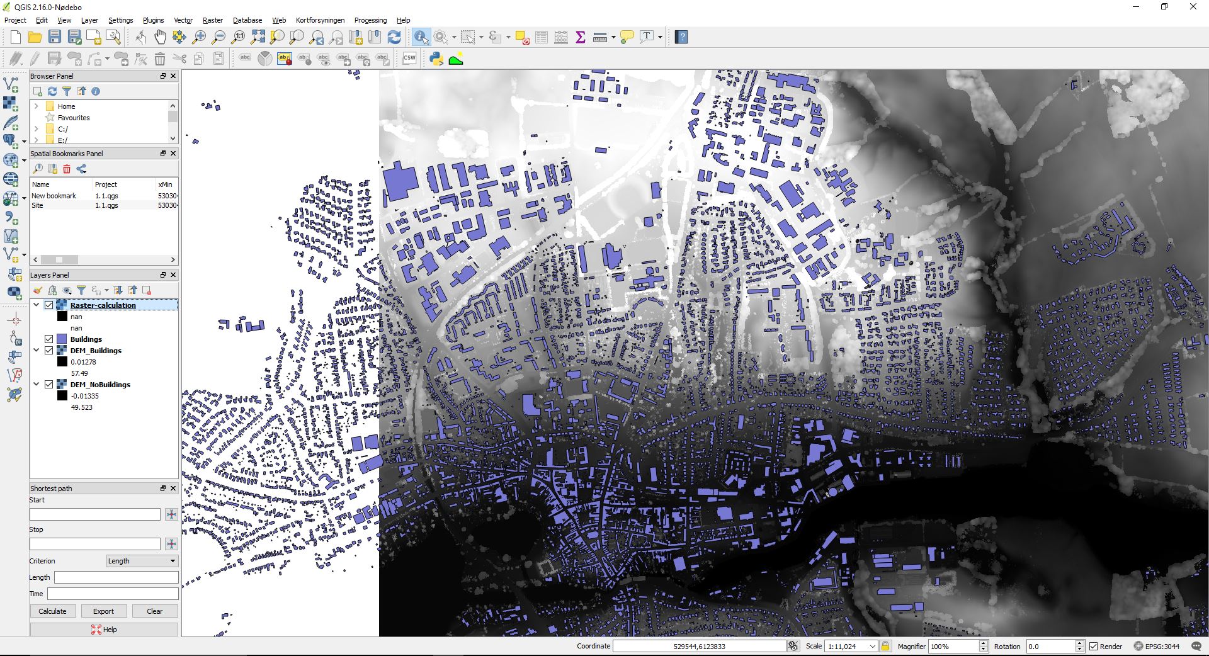Save the project with the floppy disk icon

point(55,37)
